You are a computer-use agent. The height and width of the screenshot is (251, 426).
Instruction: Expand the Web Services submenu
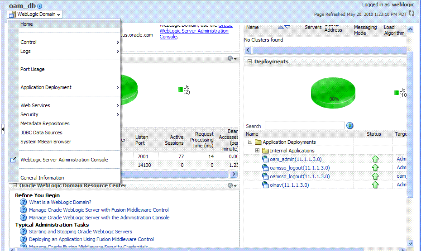pyautogui.click(x=69, y=105)
